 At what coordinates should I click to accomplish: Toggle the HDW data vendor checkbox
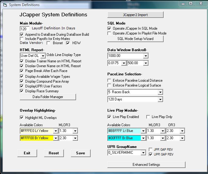tap(68, 43)
